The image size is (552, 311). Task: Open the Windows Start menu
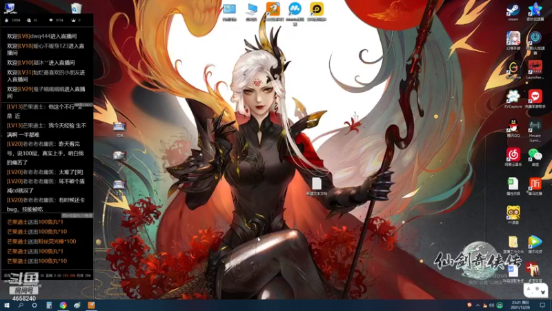pos(6,305)
